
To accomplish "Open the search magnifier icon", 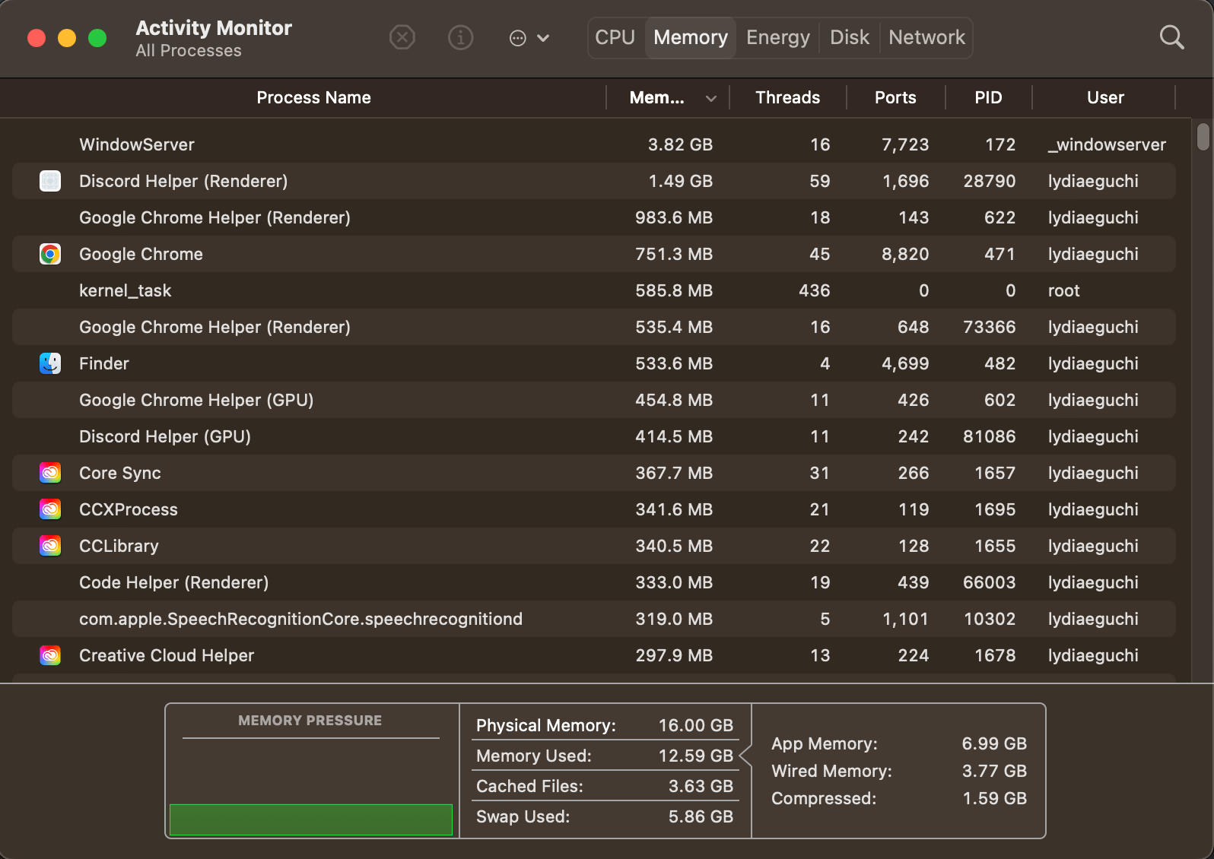I will pos(1171,37).
